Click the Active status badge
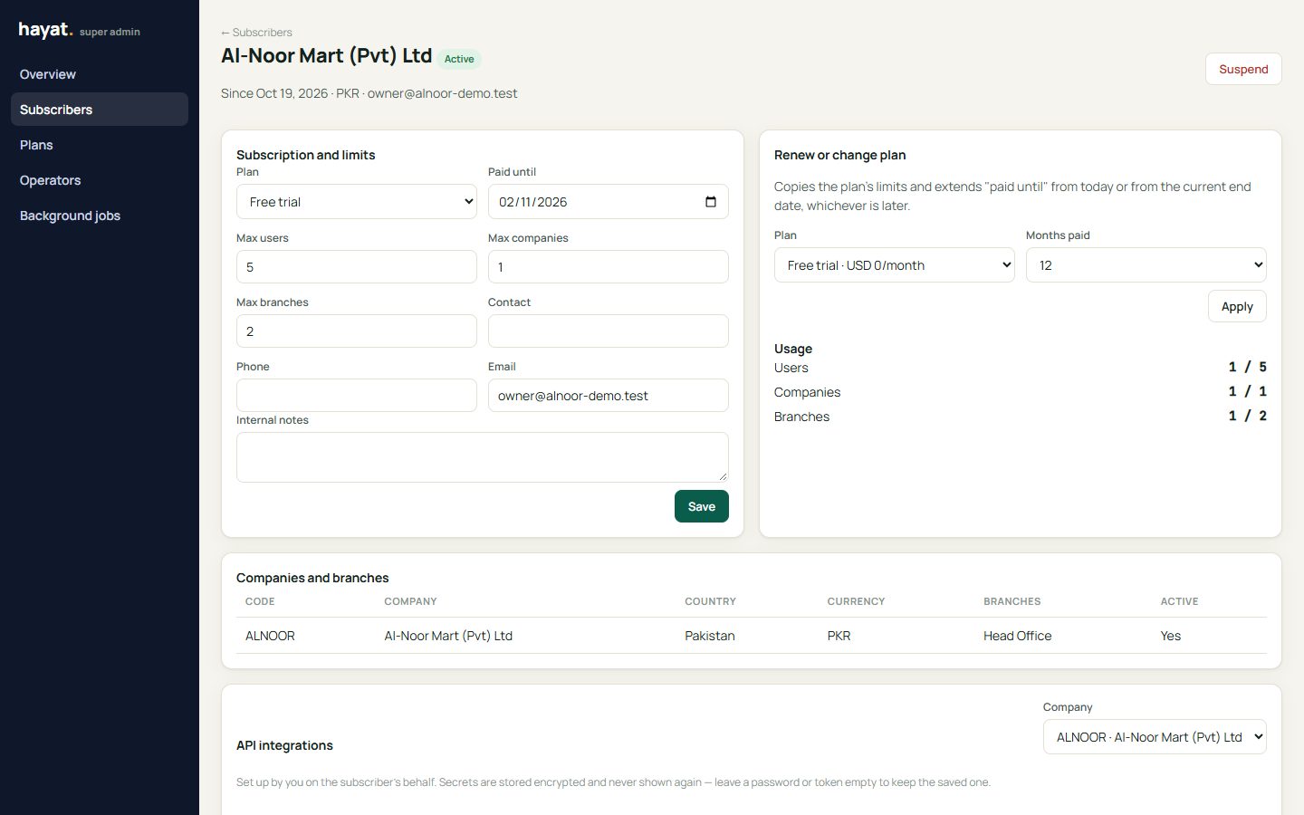This screenshot has width=1304, height=815. click(459, 59)
